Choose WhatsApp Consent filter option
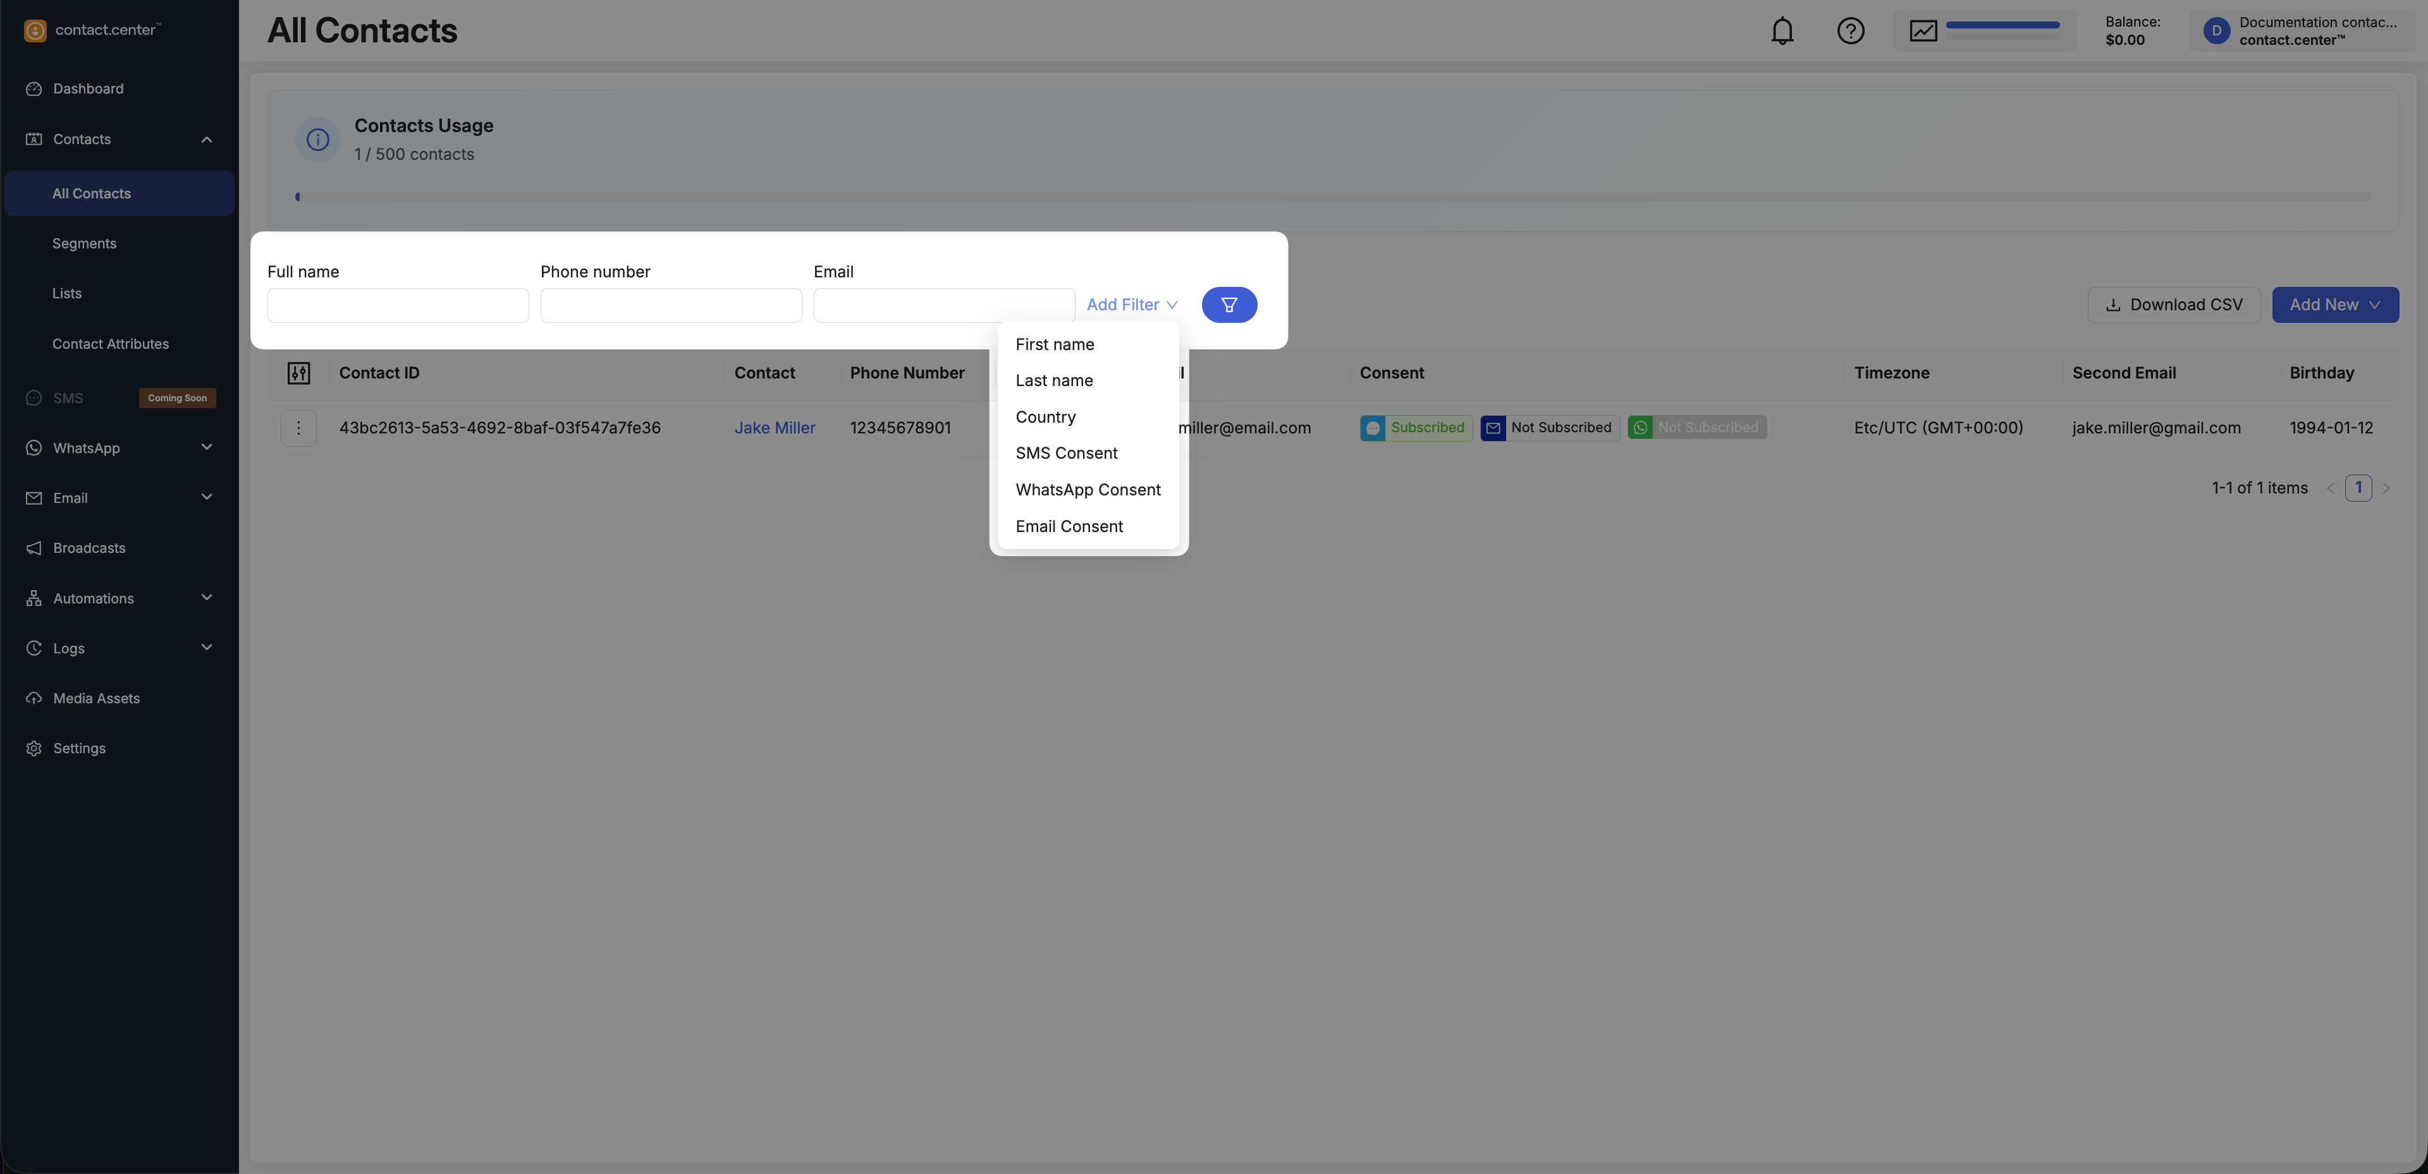2428x1174 pixels. point(1088,490)
